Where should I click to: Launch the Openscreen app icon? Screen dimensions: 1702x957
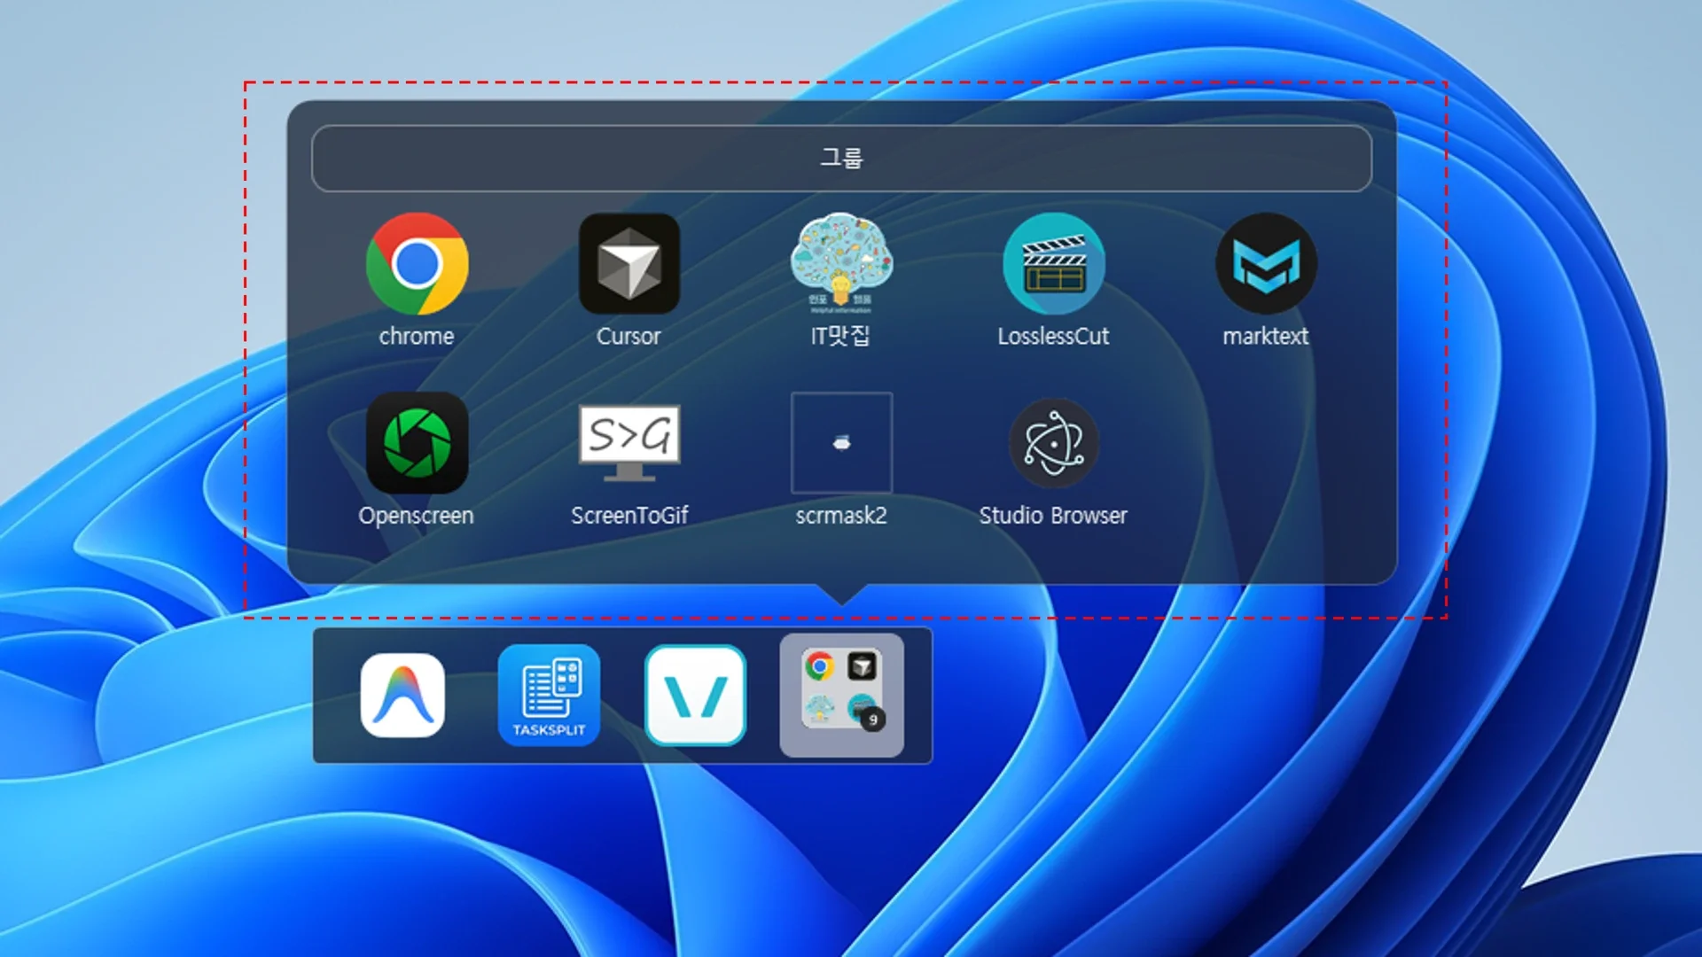[x=417, y=443]
